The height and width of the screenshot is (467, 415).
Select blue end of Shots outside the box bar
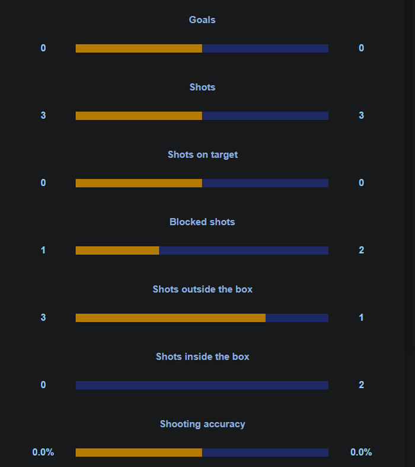[x=297, y=318]
